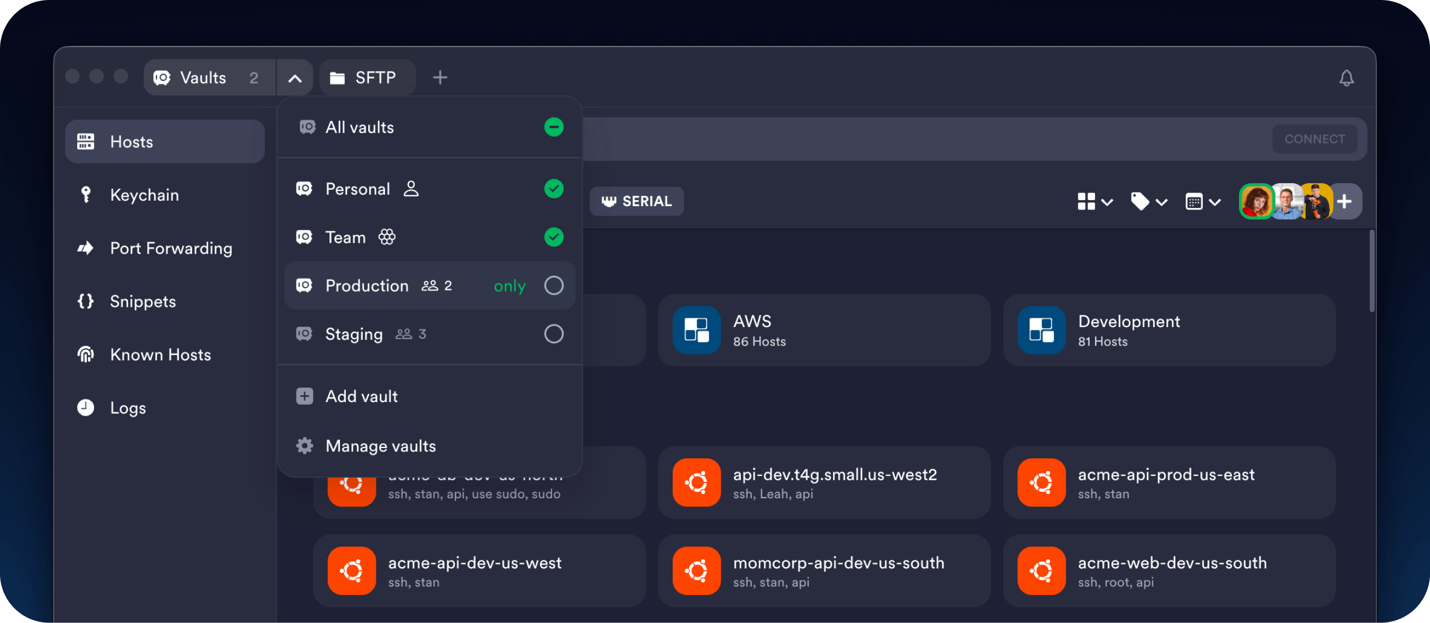Expand the grid view layout dropdown

click(x=1094, y=201)
